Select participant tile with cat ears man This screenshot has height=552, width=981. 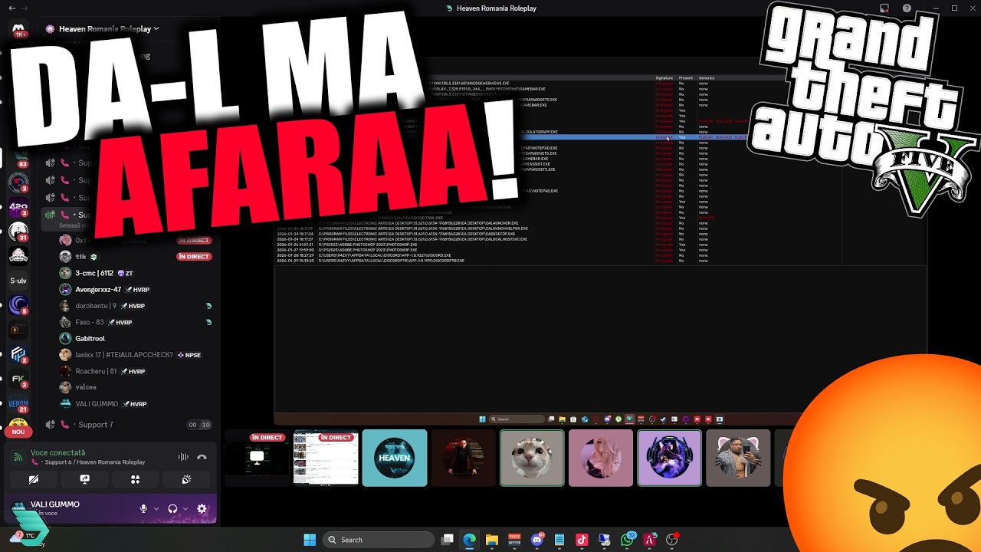tap(738, 458)
